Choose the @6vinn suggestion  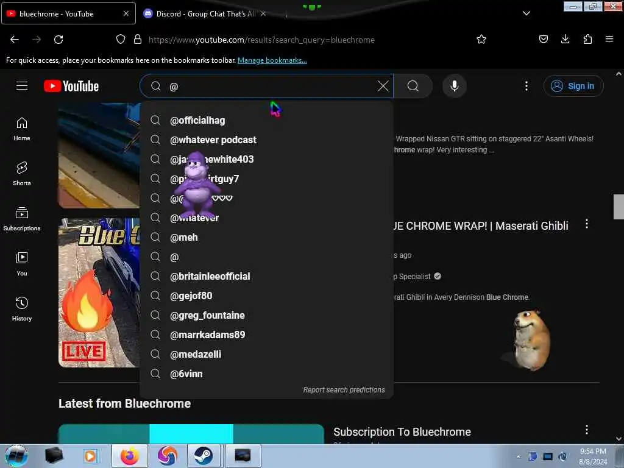click(x=267, y=374)
